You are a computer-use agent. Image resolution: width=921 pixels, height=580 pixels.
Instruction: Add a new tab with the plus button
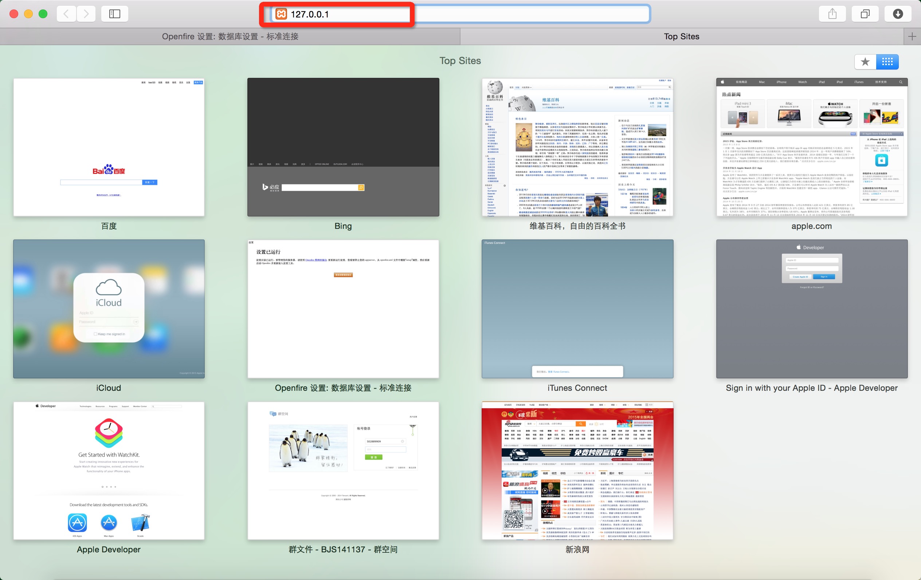pos(912,36)
